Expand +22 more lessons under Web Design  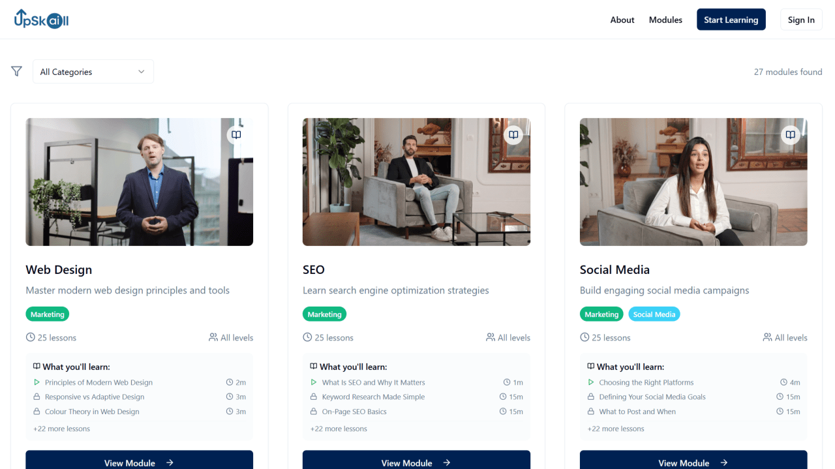click(x=62, y=429)
